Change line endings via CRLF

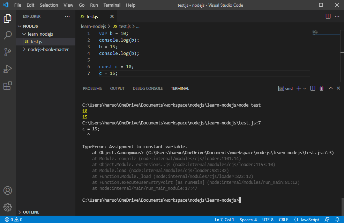(283, 220)
